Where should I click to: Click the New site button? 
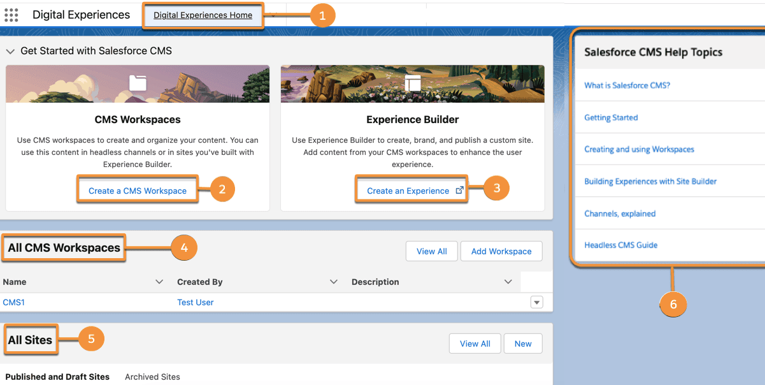pyautogui.click(x=523, y=344)
